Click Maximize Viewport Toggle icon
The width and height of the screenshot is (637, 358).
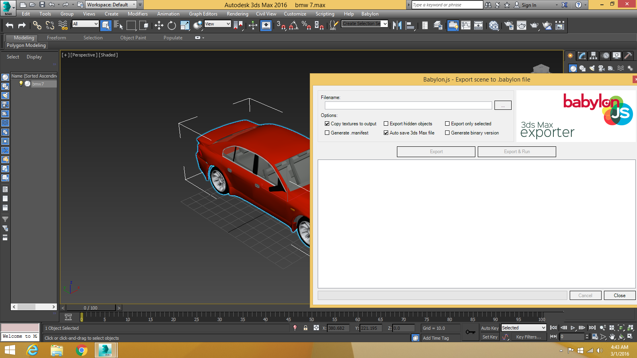point(630,337)
